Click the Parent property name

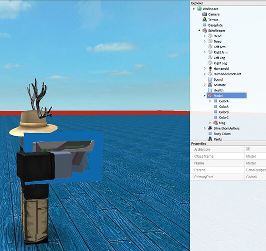click(199, 170)
